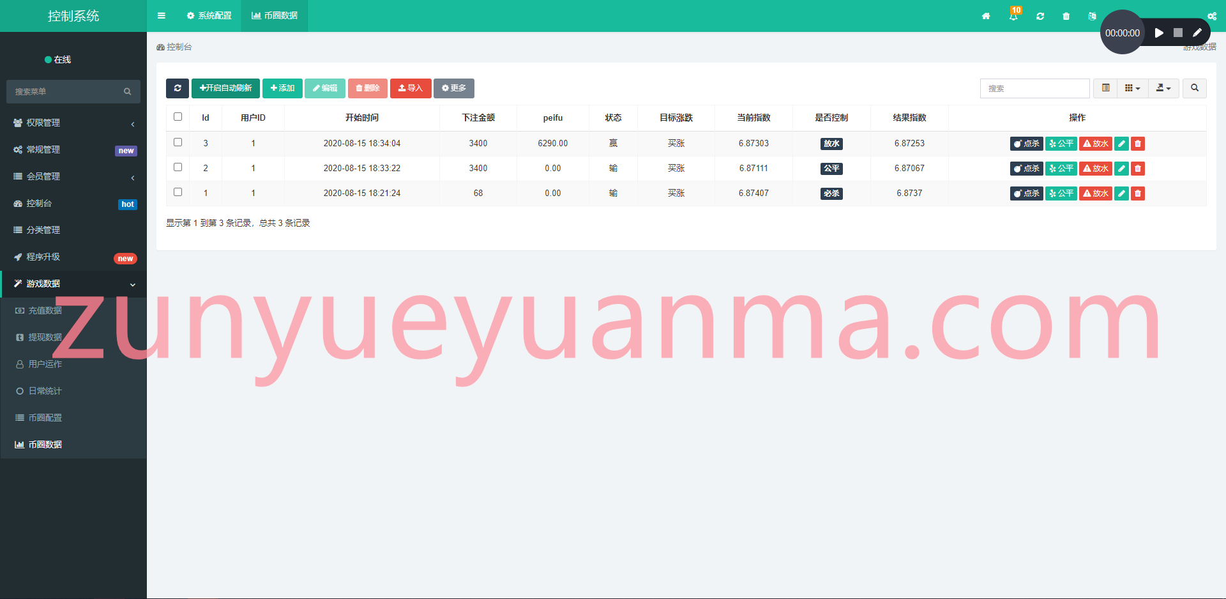The image size is (1226, 599).
Task: Toggle the card view list icon
Action: (1106, 88)
